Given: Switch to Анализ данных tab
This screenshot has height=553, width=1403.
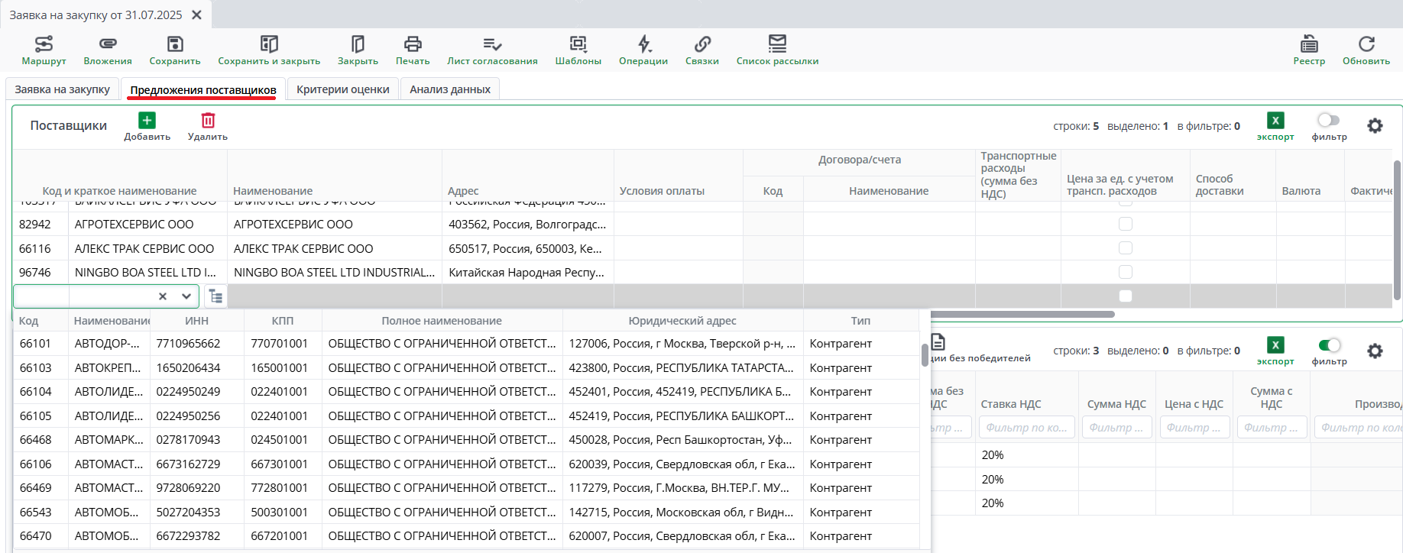Looking at the screenshot, I should [449, 89].
